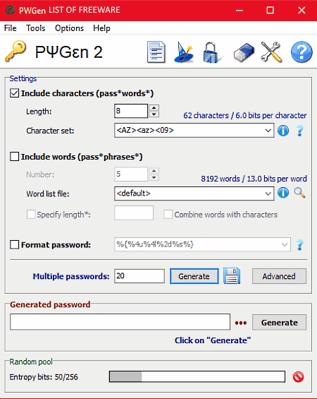This screenshot has width=317, height=399.
Task: Browse word list file with magnifier icon
Action: [x=299, y=193]
